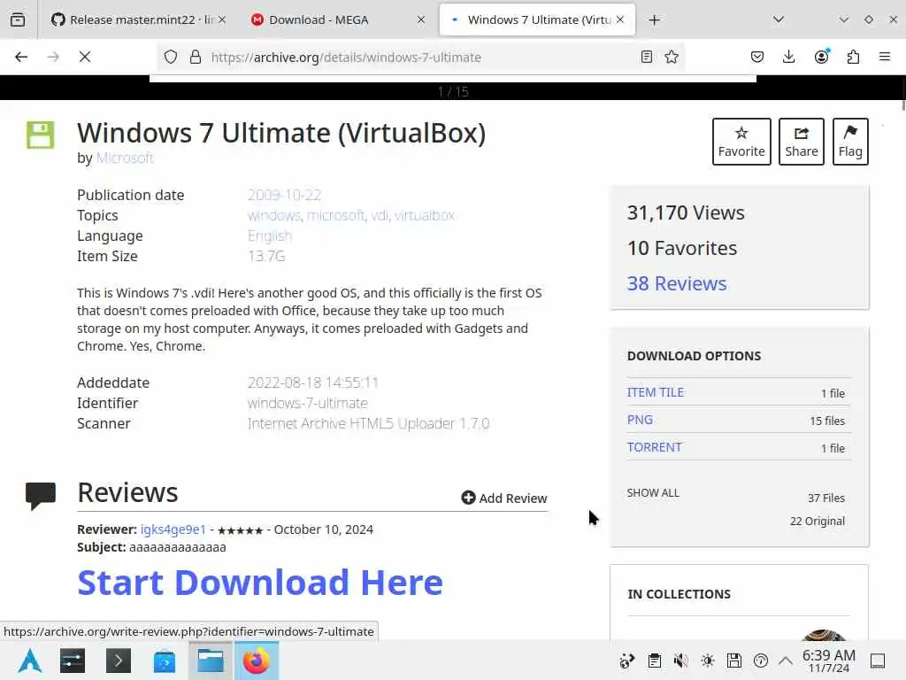Open the Firefox hamburger menu
The width and height of the screenshot is (906, 680).
click(x=885, y=57)
